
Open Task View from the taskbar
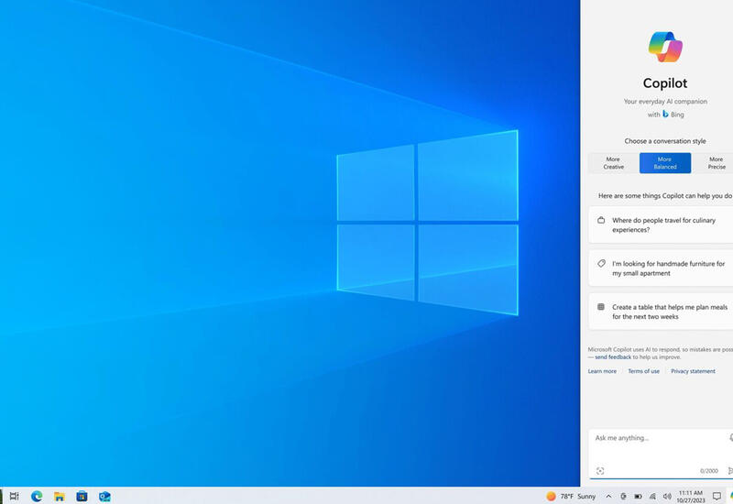pos(15,496)
